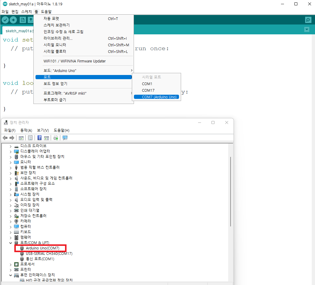The image size is (315, 285).
Task: Expand the 디스크 드라이브 node
Action: click(11, 146)
